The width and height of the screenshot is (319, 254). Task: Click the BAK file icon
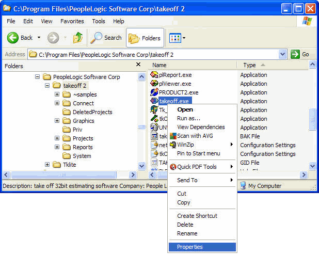(x=154, y=136)
